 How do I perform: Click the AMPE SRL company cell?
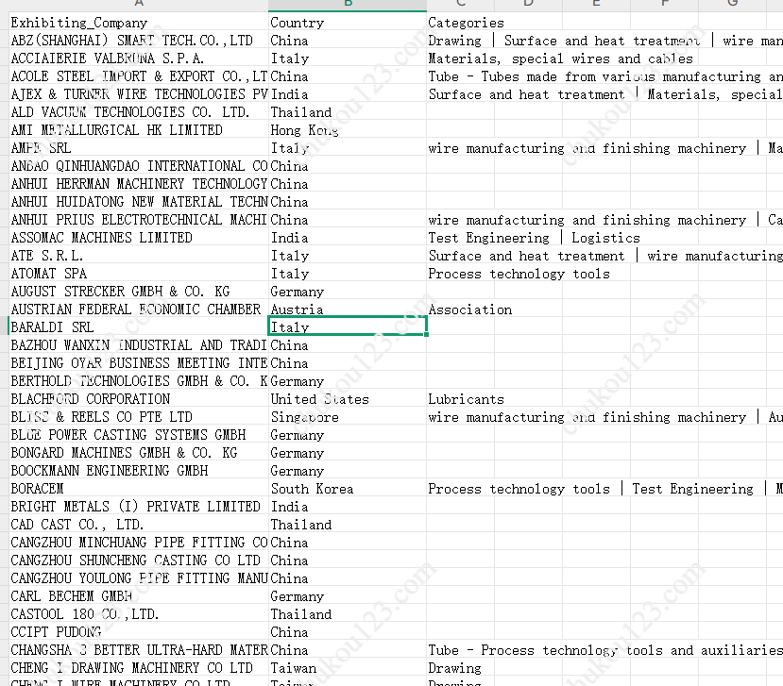pyautogui.click(x=138, y=148)
